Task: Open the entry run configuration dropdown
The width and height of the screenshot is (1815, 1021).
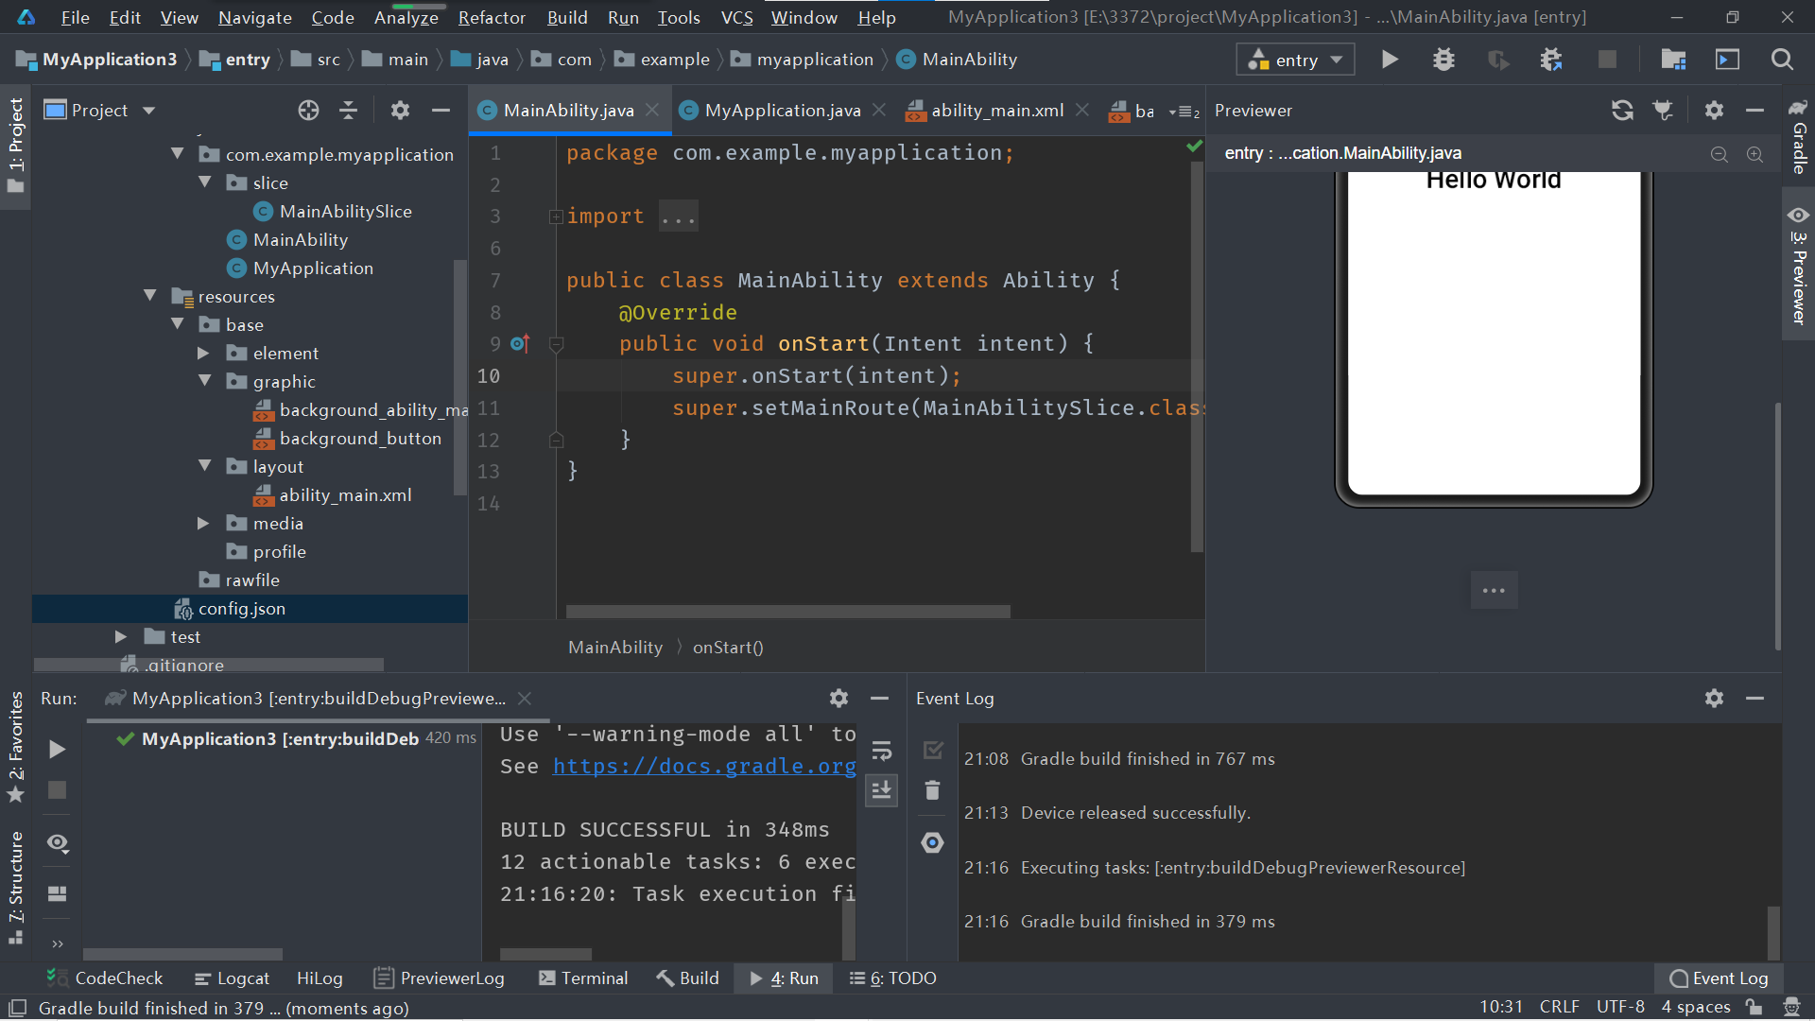Action: (x=1295, y=60)
